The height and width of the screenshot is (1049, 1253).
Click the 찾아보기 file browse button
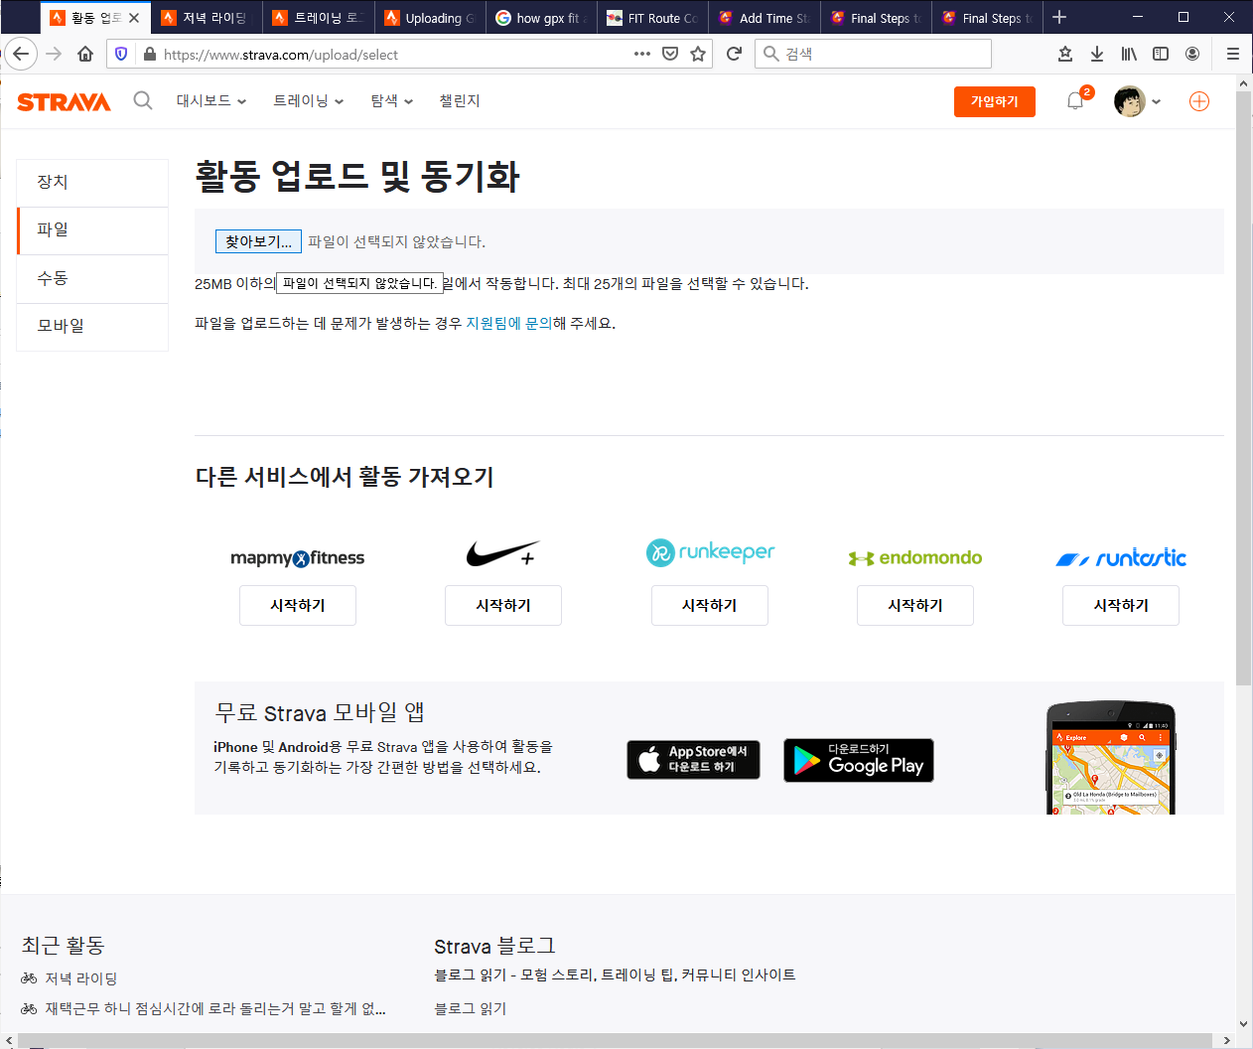[258, 241]
